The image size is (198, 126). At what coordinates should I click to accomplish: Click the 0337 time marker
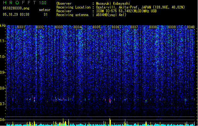[x=134, y=27]
